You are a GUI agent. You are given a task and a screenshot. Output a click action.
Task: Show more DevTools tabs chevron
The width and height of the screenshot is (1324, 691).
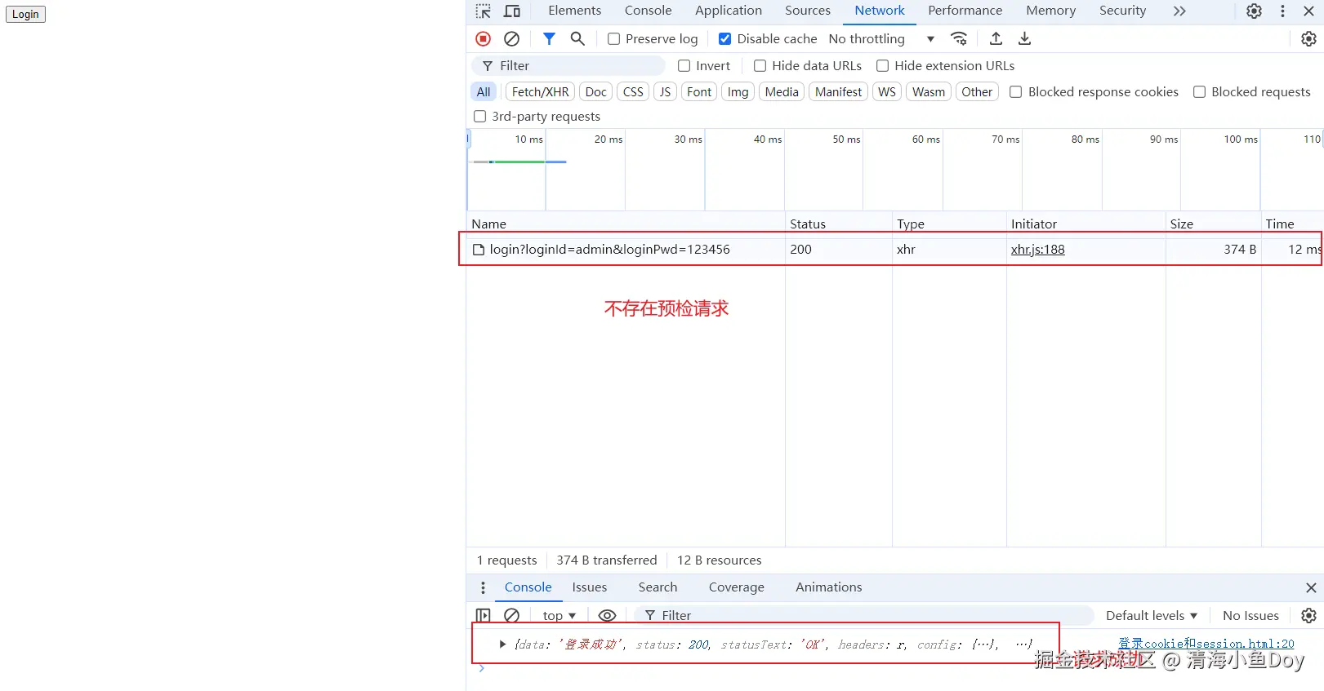pyautogui.click(x=1179, y=11)
